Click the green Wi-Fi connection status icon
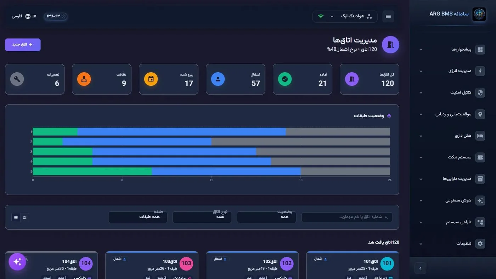 point(321,16)
